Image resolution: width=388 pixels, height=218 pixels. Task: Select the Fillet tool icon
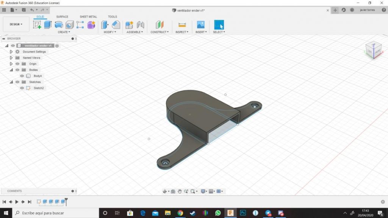pyautogui.click(x=116, y=25)
